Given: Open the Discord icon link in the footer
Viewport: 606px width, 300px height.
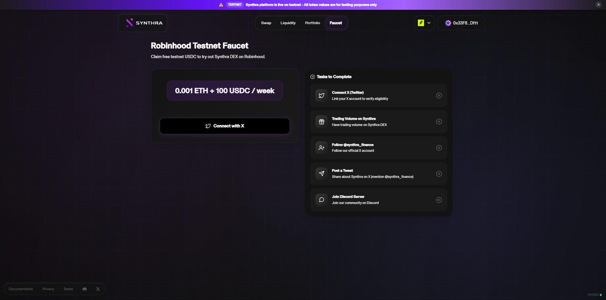Looking at the screenshot, I should [84, 289].
